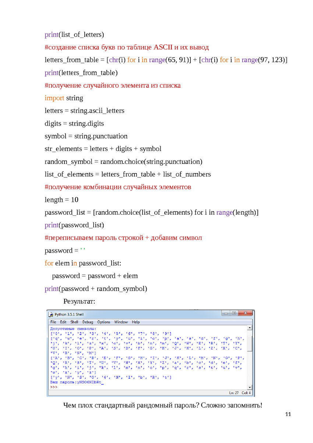Screen dimensions: 313x443
Task: Click the shell scrollbar down arrow
Action: tap(250, 387)
